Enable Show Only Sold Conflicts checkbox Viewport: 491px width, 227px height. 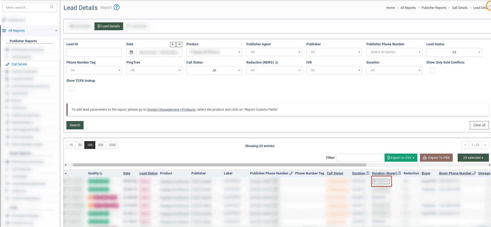(x=432, y=70)
